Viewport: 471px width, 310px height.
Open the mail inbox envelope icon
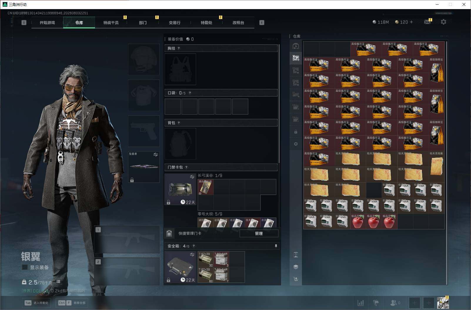427,22
